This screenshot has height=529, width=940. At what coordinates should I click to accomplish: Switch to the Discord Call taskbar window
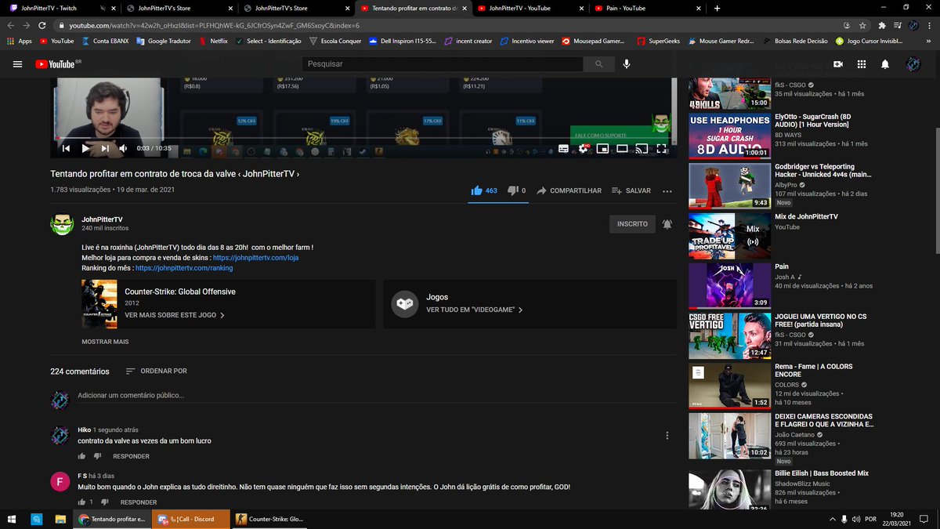191,519
